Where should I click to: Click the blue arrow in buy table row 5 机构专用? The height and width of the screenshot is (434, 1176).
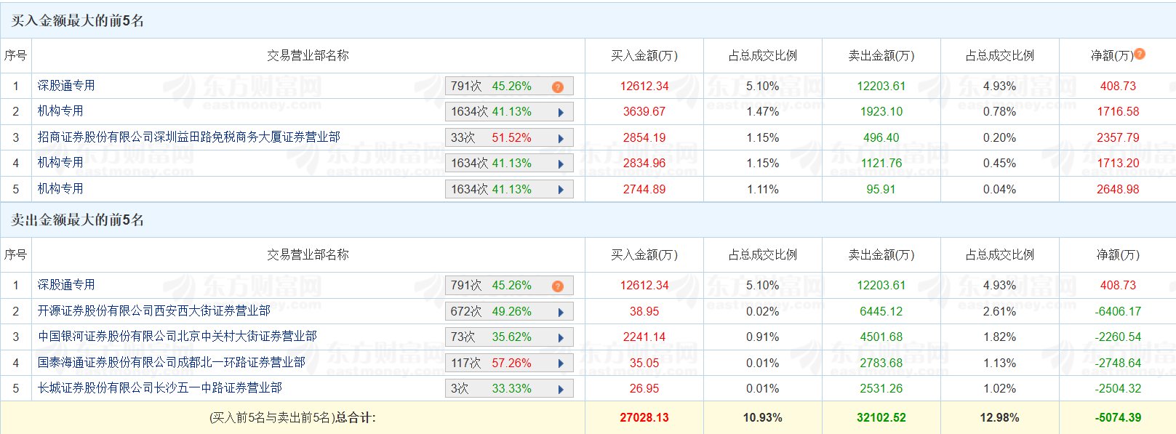(561, 190)
